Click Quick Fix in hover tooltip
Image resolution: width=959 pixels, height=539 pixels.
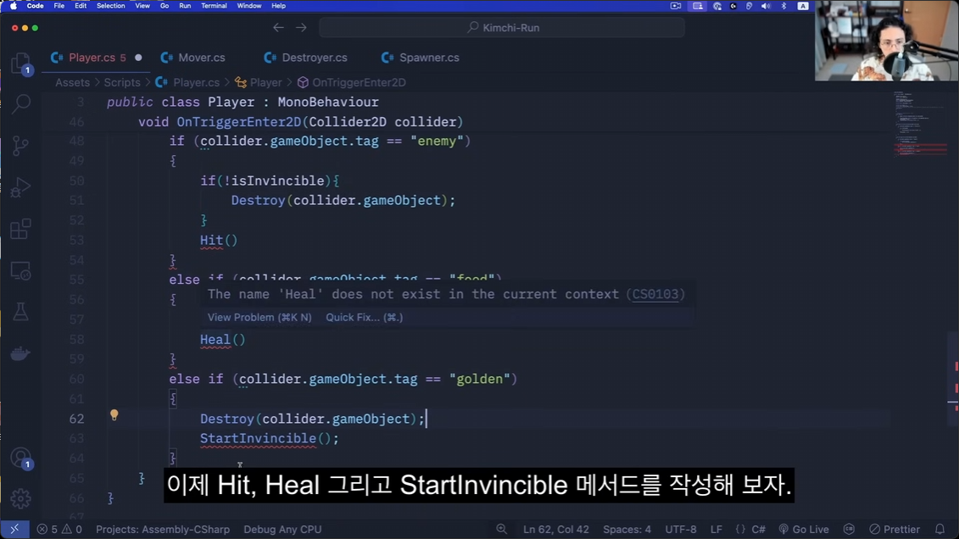[364, 317]
